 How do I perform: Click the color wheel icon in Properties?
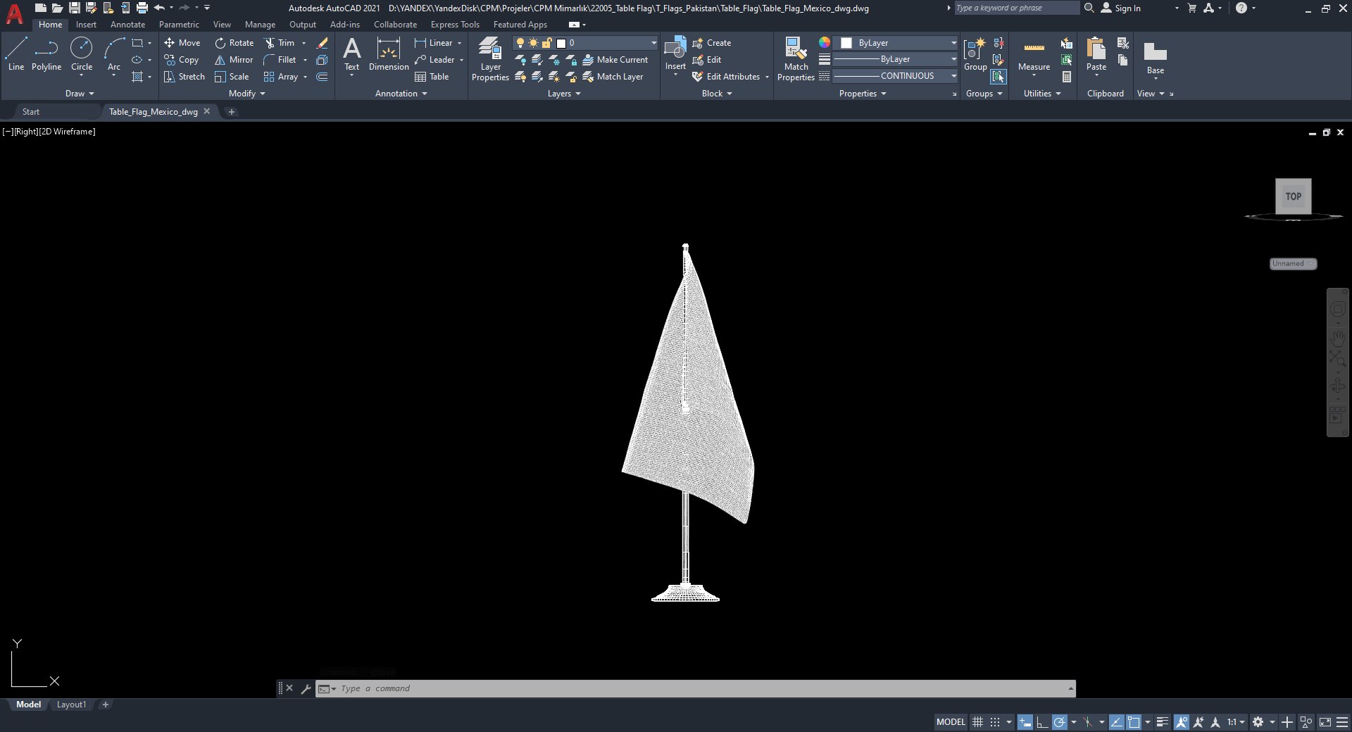coord(824,43)
